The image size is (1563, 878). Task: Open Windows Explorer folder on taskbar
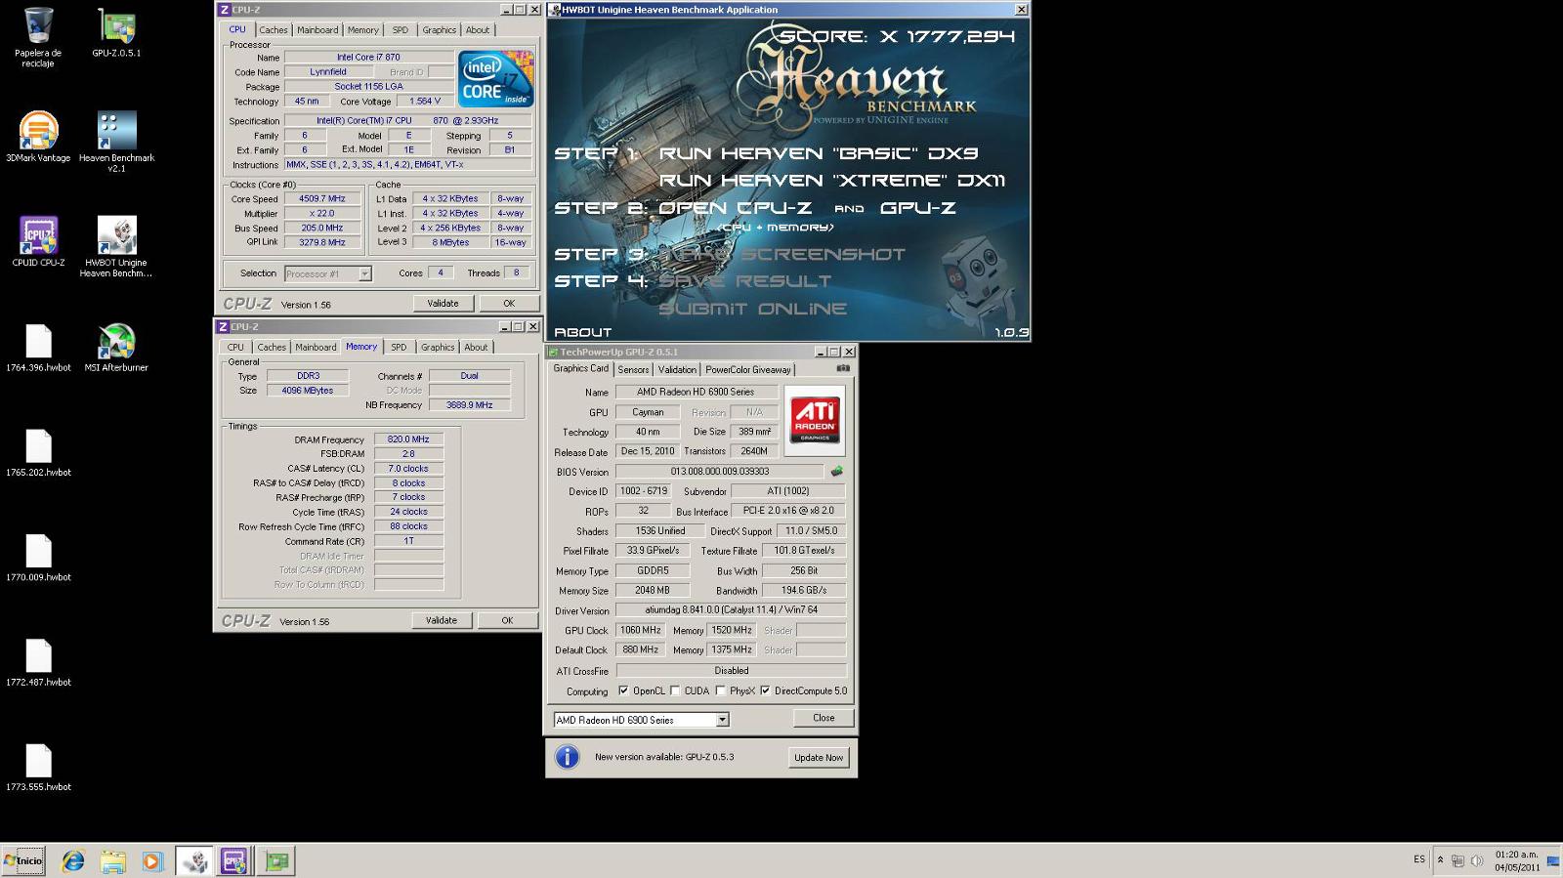point(112,860)
